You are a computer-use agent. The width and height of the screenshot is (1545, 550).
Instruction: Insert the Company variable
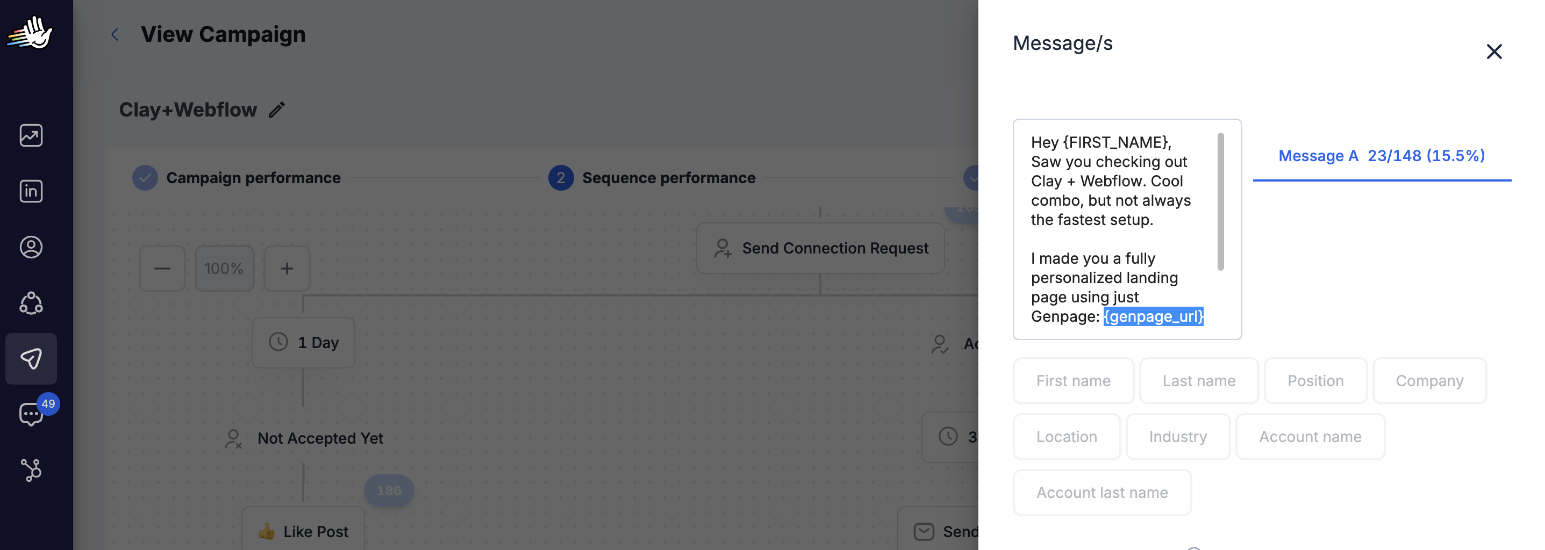1430,381
